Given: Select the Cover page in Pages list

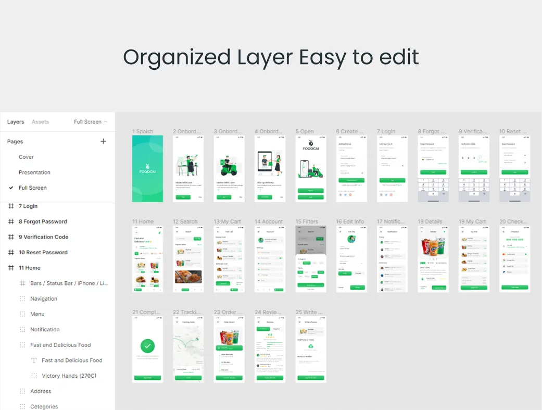Looking at the screenshot, I should tap(26, 157).
